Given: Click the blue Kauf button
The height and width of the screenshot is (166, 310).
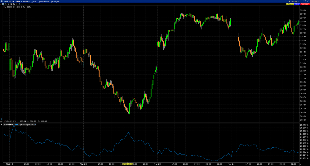Looking at the screenshot, I should 297,4.
